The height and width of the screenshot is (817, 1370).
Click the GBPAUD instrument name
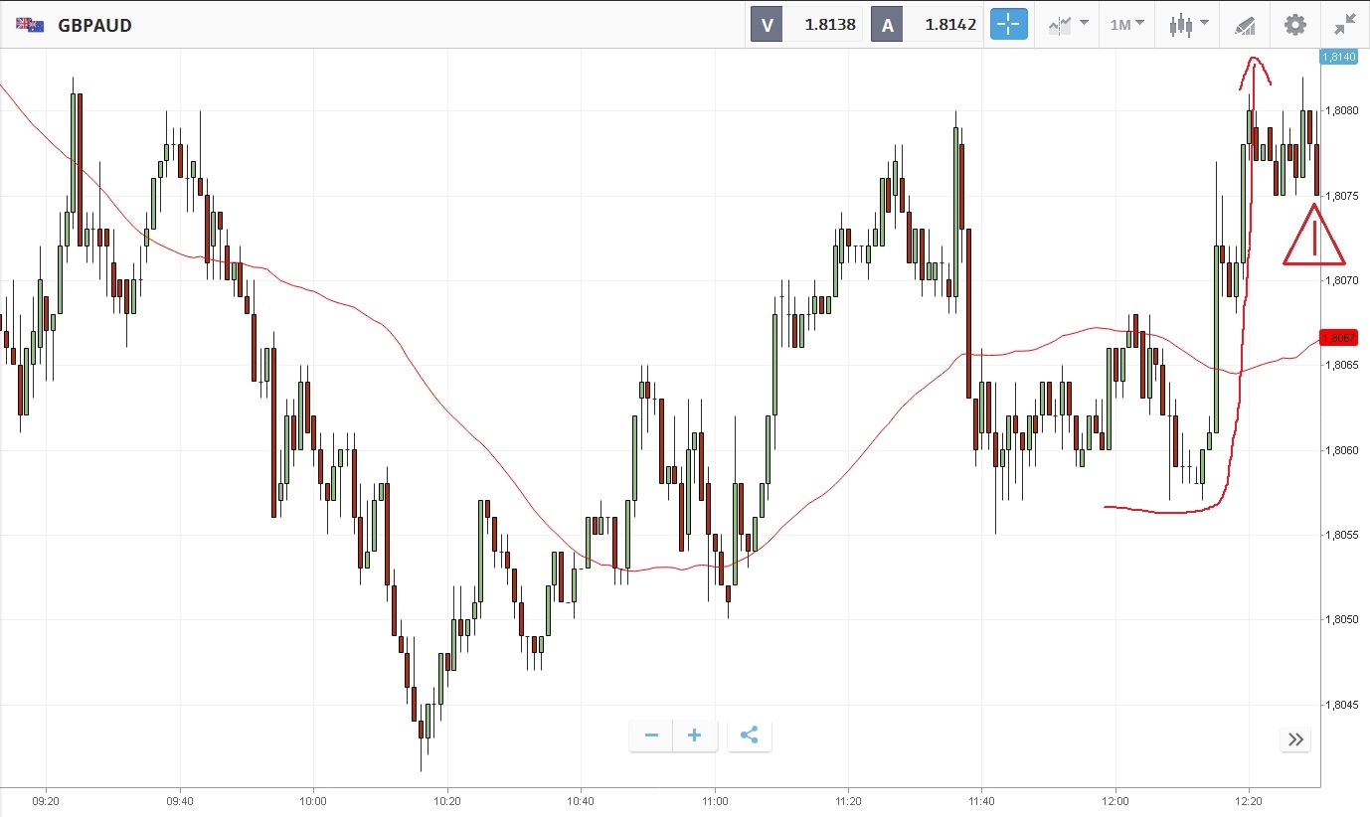94,25
